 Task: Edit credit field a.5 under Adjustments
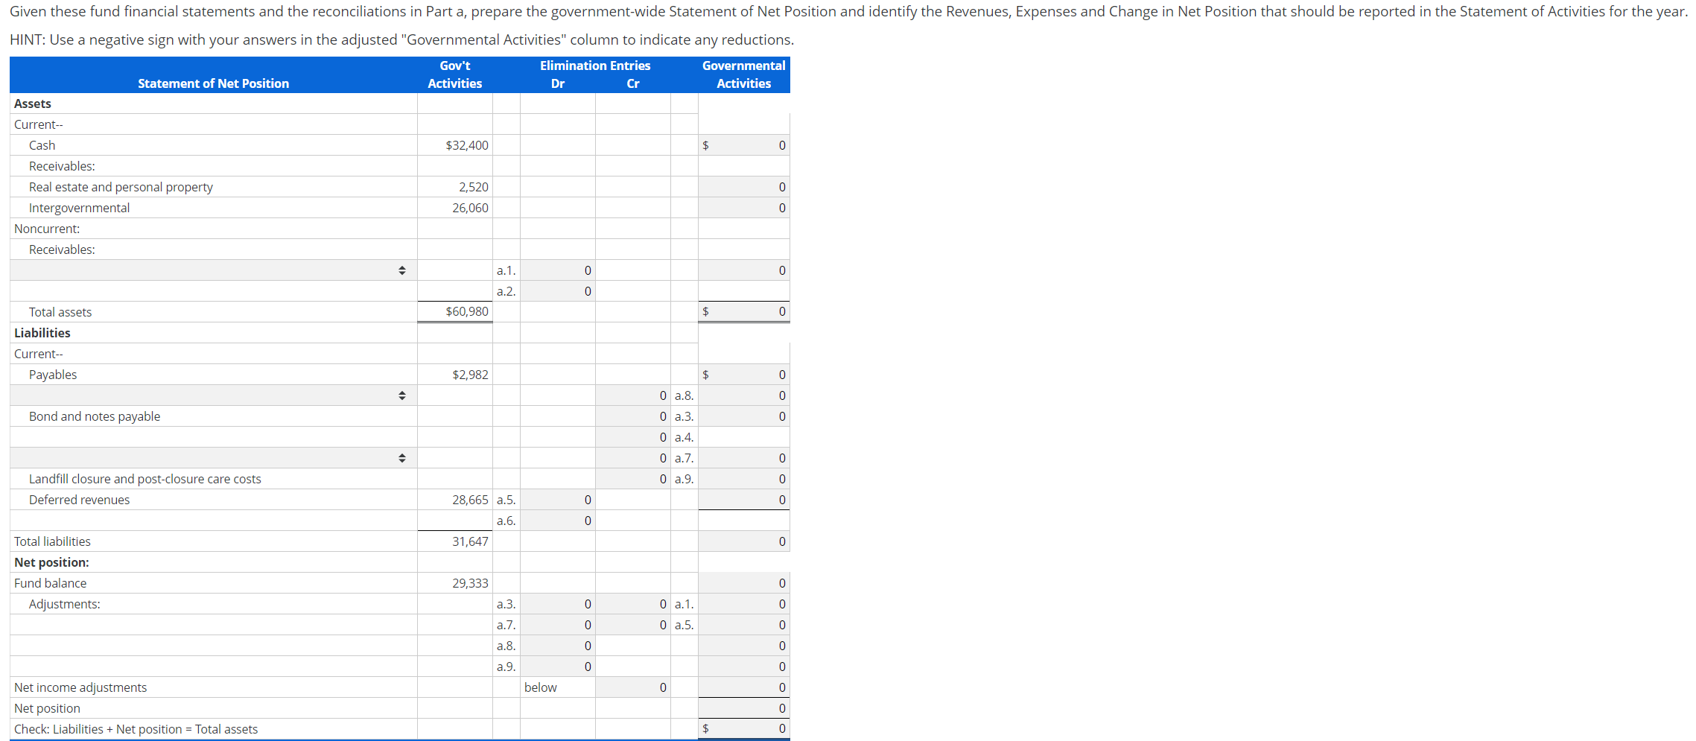tap(632, 625)
